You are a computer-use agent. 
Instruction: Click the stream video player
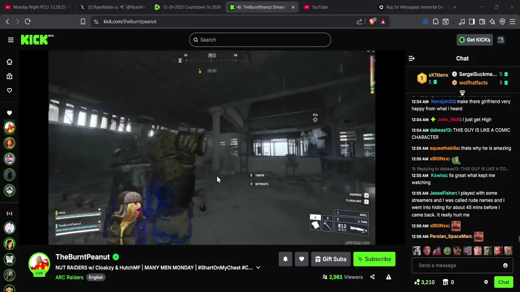click(212, 148)
